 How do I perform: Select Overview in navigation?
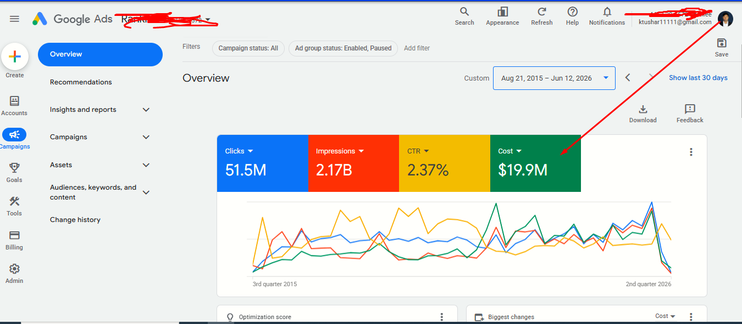pyautogui.click(x=100, y=54)
